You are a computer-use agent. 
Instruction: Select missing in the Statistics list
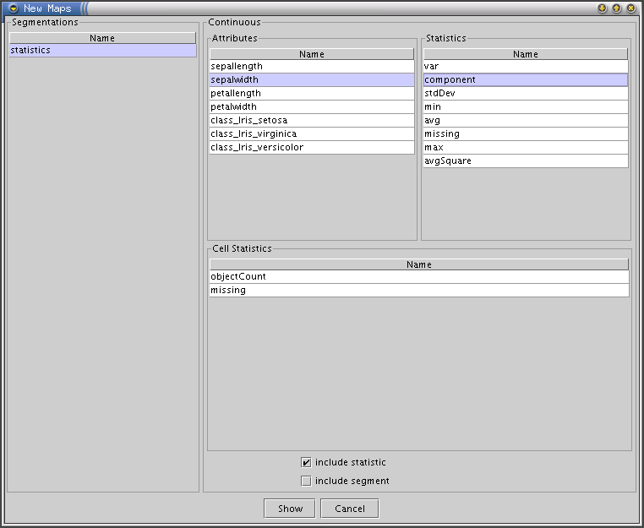526,133
